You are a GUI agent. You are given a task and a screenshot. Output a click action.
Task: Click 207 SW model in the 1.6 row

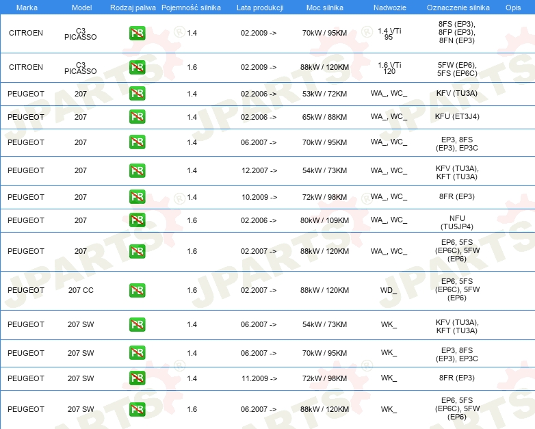pos(81,409)
